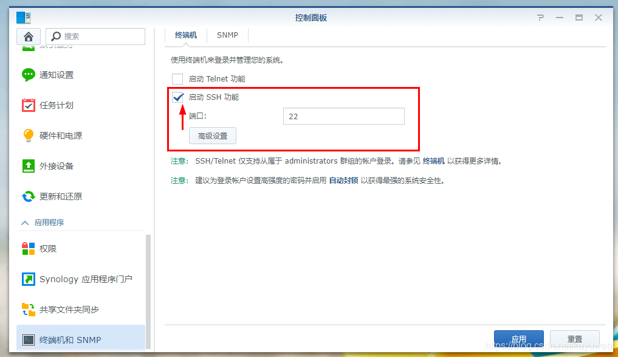Screen dimensions: 618x357
Task: Open Hardware and Power lightbulb icon
Action: pos(29,135)
